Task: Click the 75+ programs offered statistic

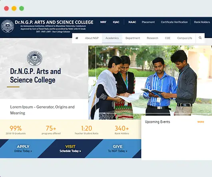Action: [51, 130]
